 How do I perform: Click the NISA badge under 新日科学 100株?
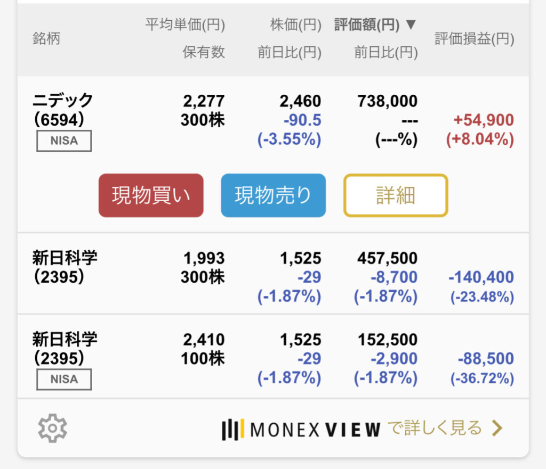click(x=64, y=380)
